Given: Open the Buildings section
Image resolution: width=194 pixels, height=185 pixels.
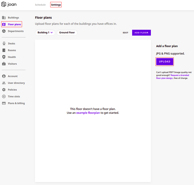Looking at the screenshot, I should [13, 17].
